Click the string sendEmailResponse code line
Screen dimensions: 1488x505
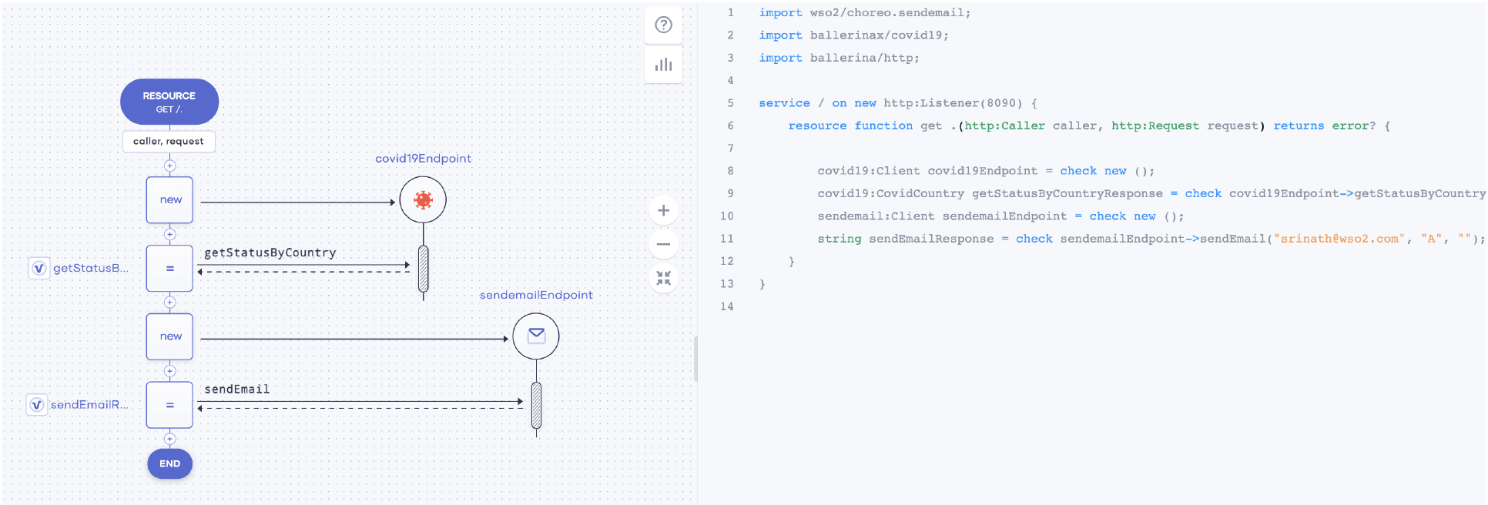pyautogui.click(x=1151, y=239)
